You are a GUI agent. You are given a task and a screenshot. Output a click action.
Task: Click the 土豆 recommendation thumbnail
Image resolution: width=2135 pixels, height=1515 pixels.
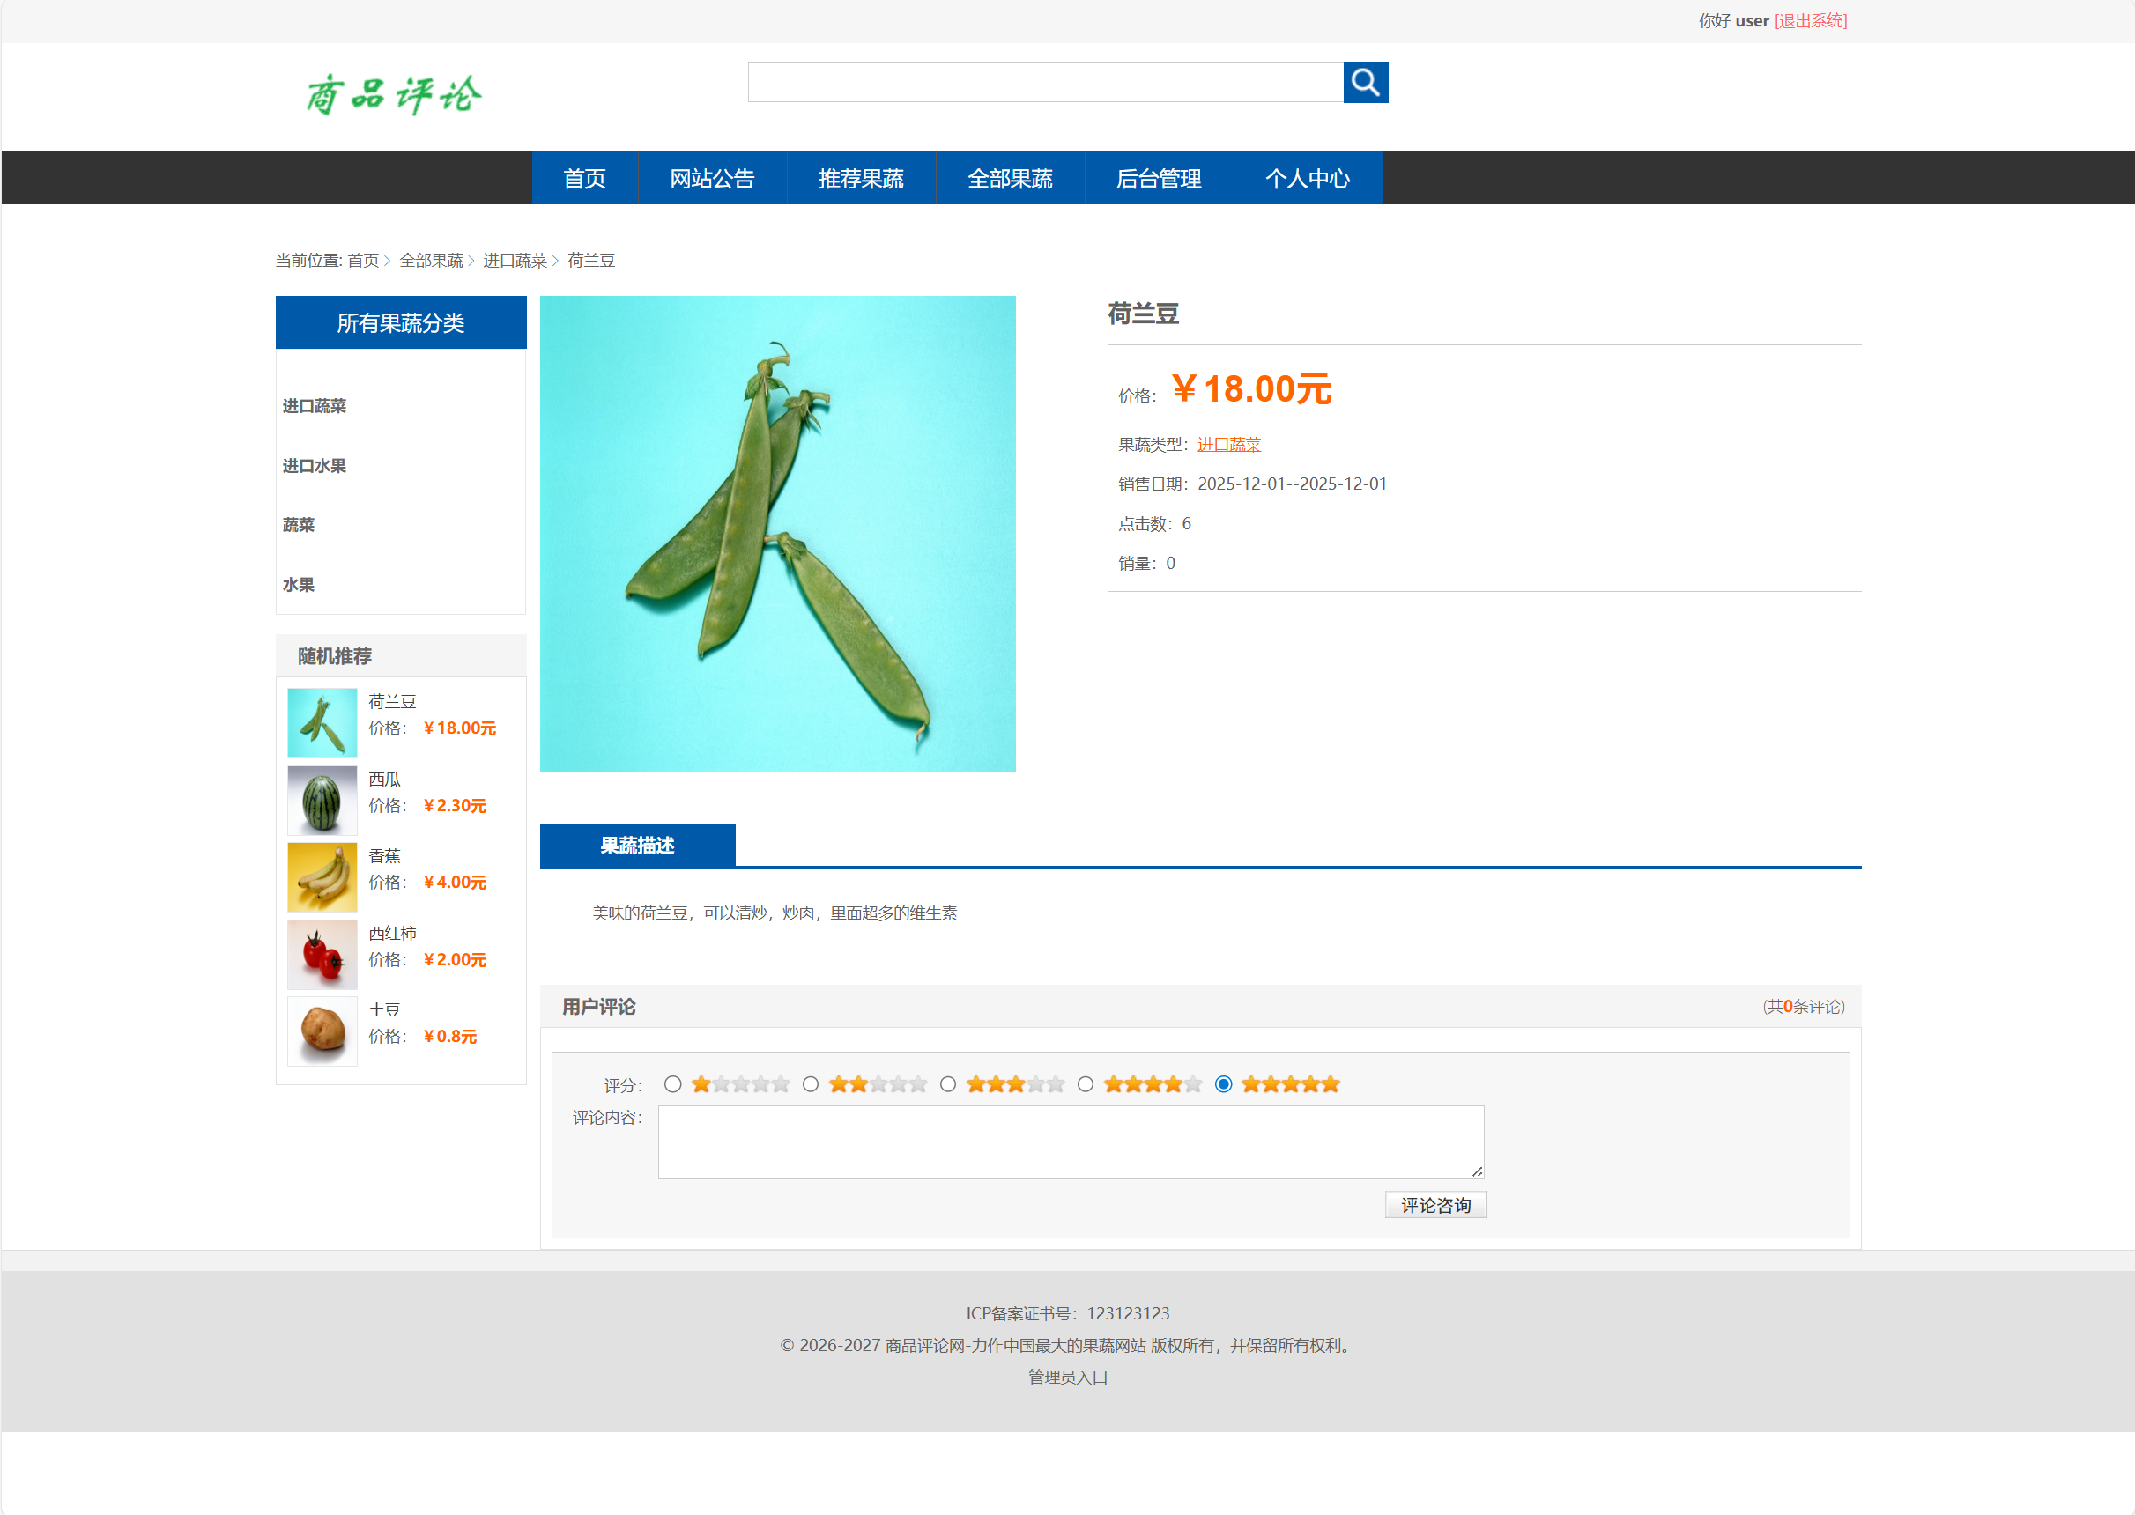pyautogui.click(x=322, y=1031)
